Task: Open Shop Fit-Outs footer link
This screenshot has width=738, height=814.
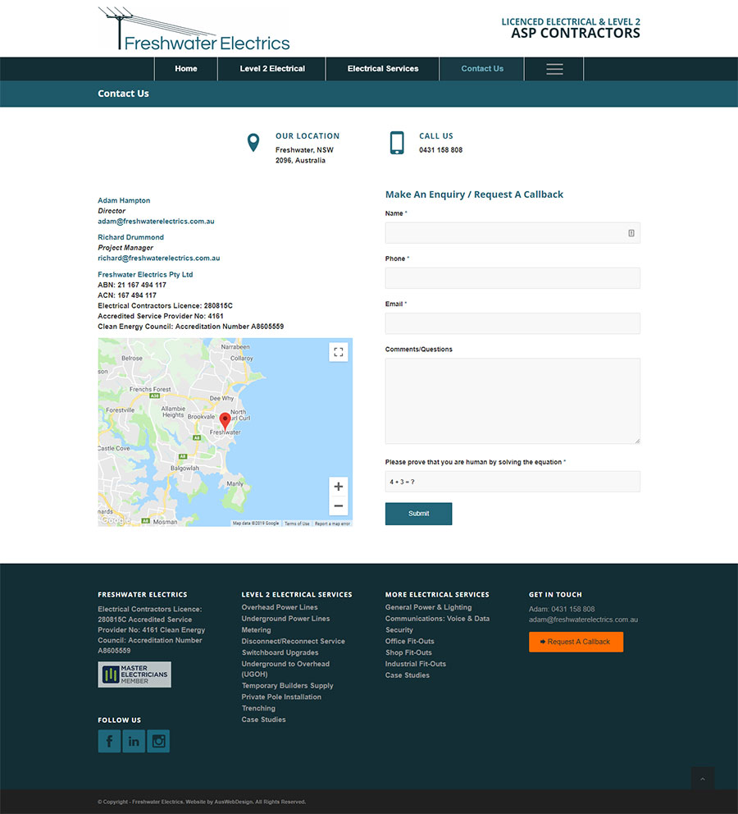Action: pyautogui.click(x=408, y=652)
